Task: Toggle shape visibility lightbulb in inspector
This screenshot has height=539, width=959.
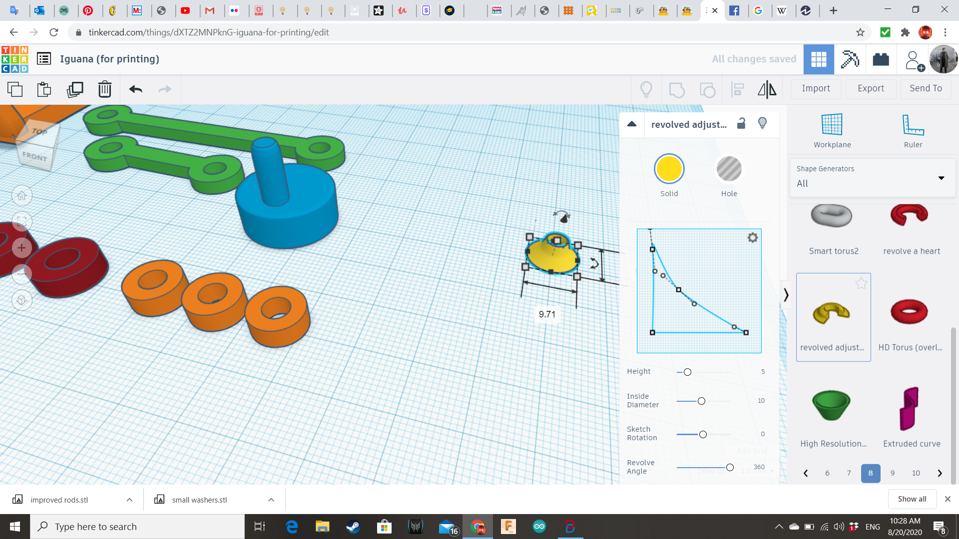Action: tap(762, 124)
